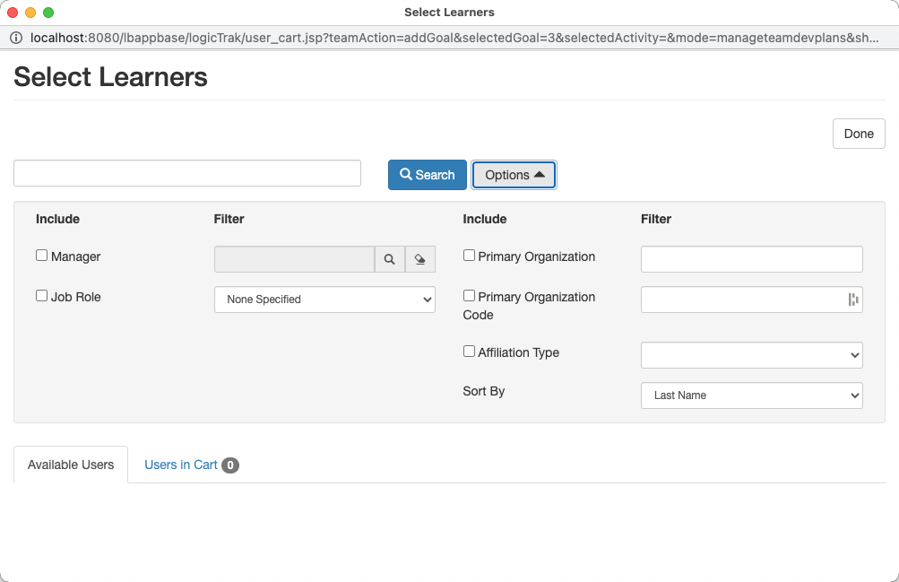Screen dimensions: 899x582
Task: Expand the Affiliation Type filter dropdown
Action: (751, 355)
